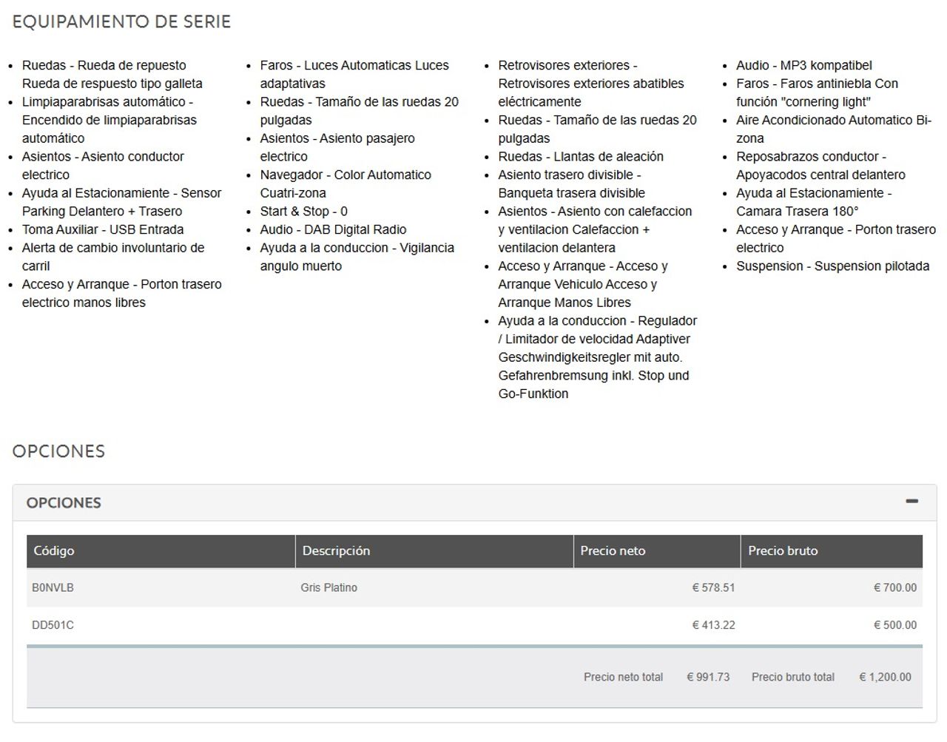Click the total net price € 991.73

pos(708,677)
